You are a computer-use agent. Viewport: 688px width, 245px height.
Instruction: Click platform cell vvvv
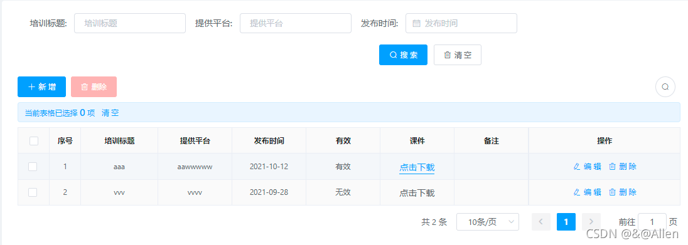click(195, 192)
